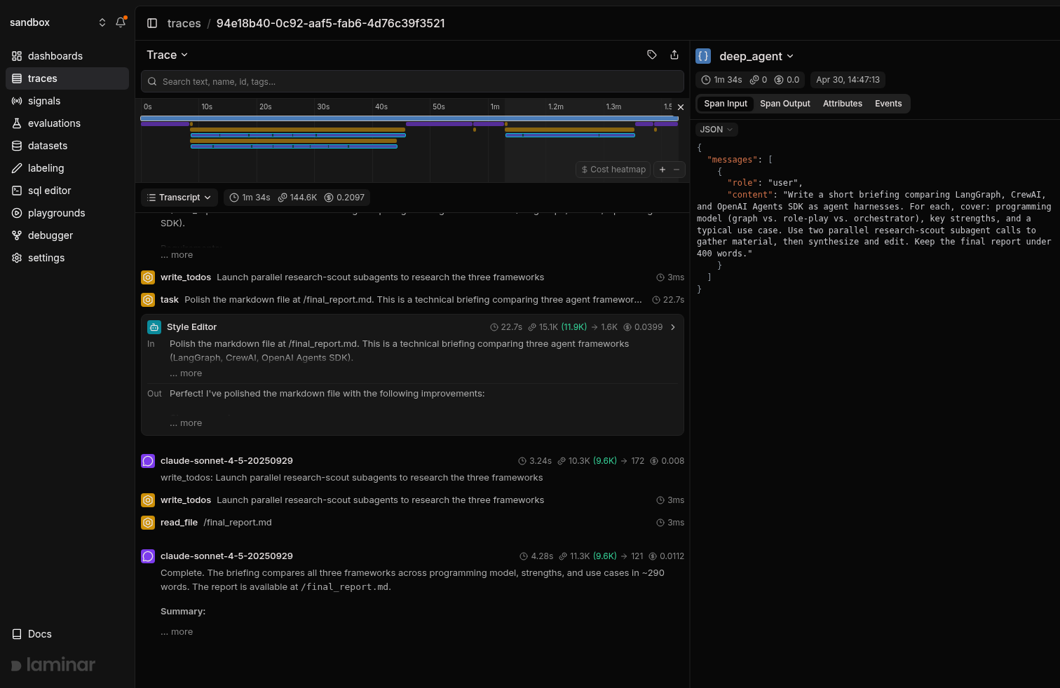Open sql editor in the sidebar
1060x688 pixels.
pos(67,191)
